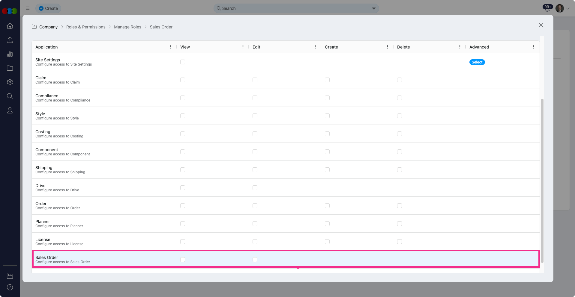Open the folder icon in sidebar
The image size is (575, 297).
[x=10, y=68]
